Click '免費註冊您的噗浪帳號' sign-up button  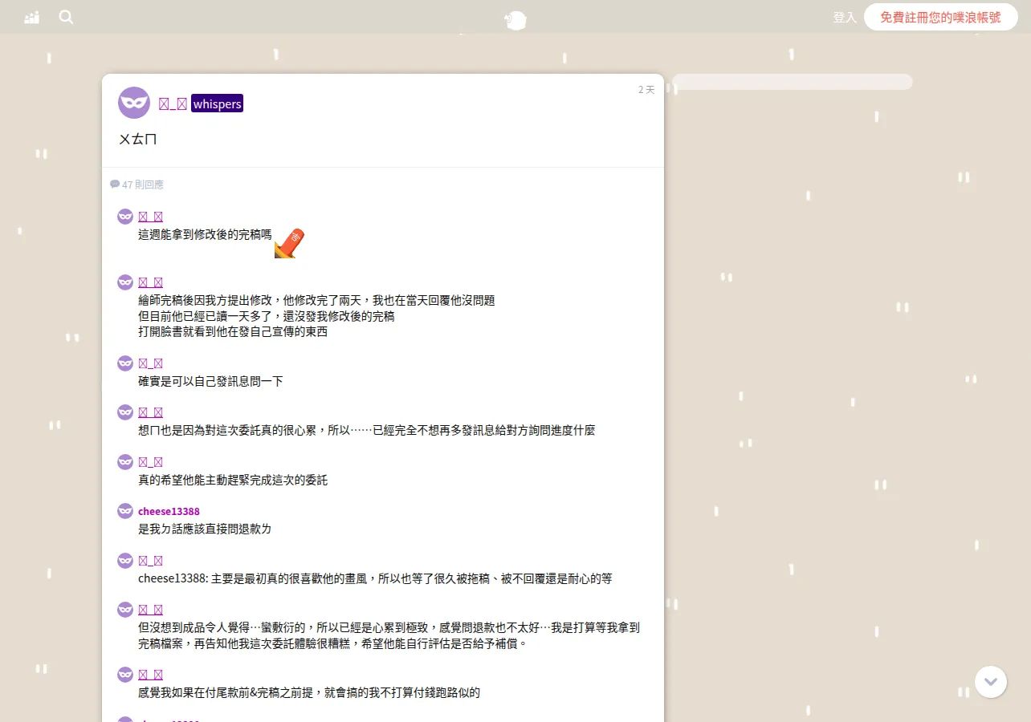(940, 17)
